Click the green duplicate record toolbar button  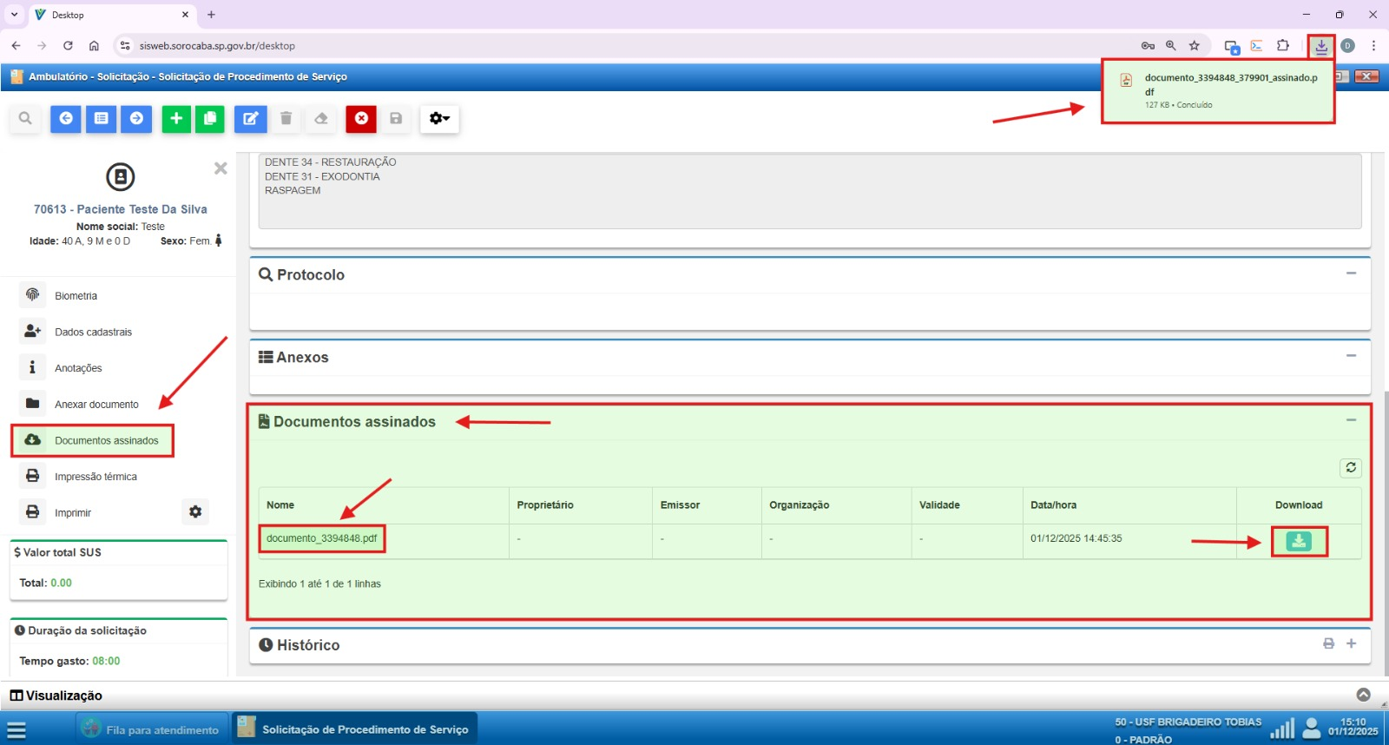[x=209, y=119]
